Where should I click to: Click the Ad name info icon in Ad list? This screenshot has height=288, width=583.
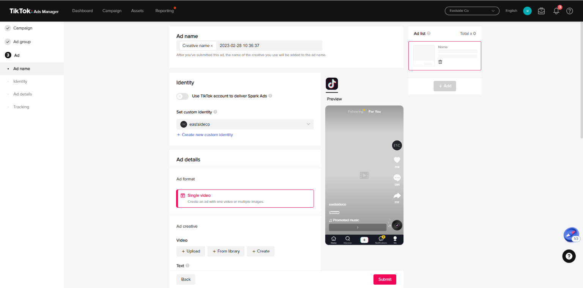pyautogui.click(x=429, y=33)
